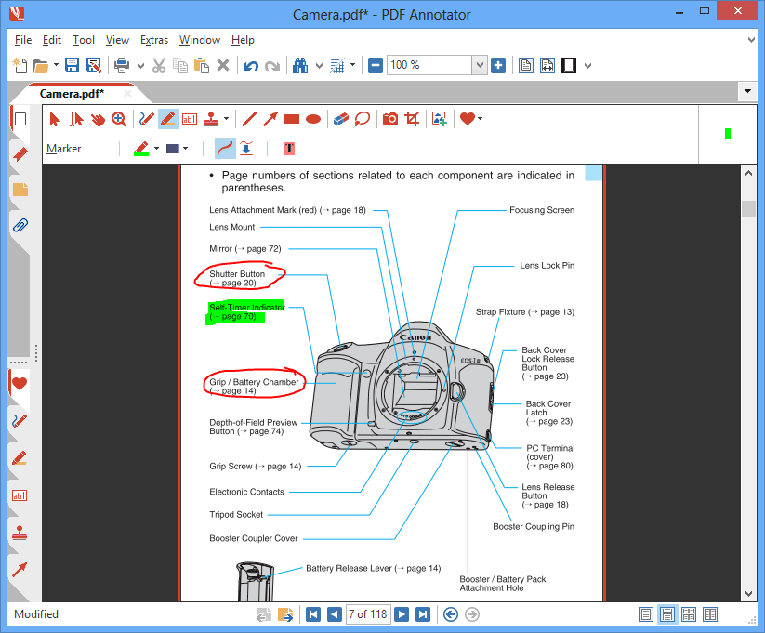765x633 pixels.
Task: Open the Extras menu
Action: click(154, 40)
